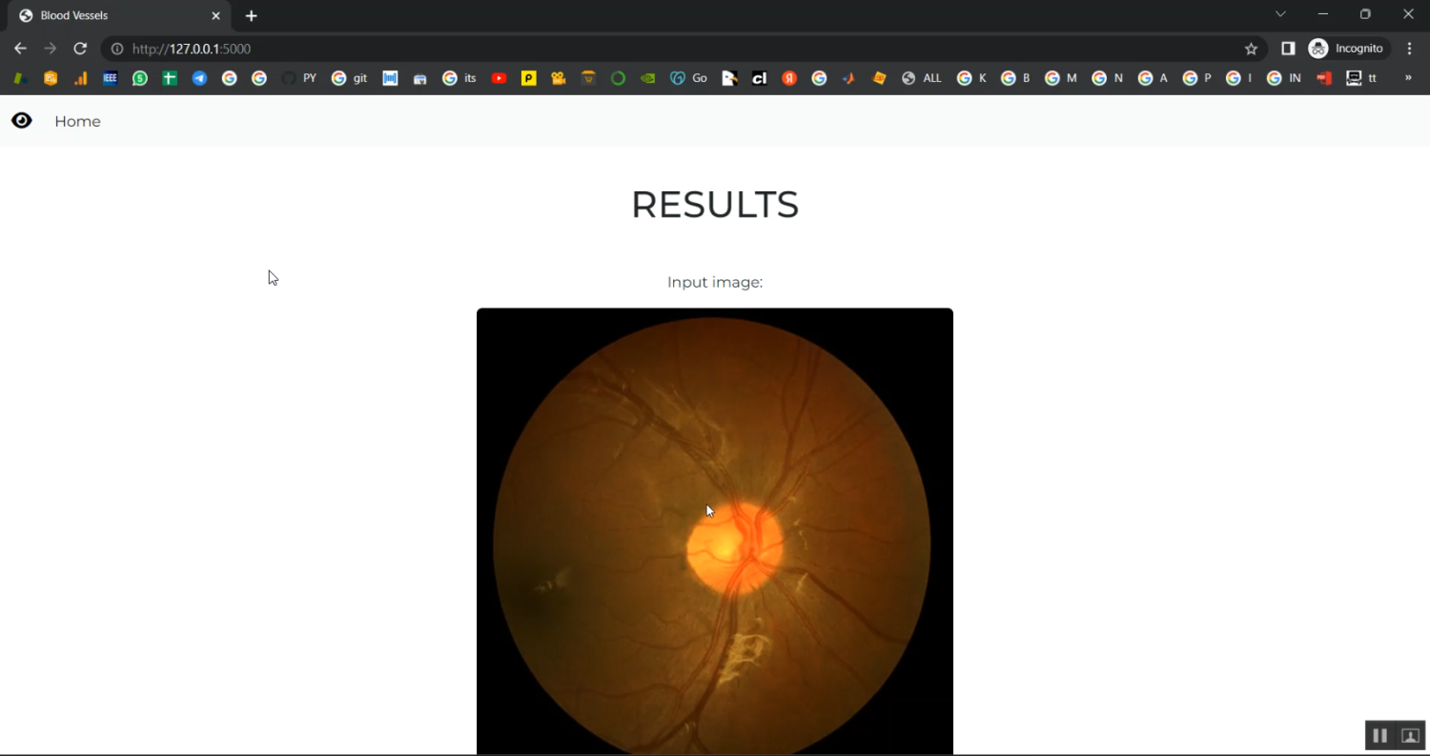This screenshot has width=1430, height=756.
Task: Open a new browser tab
Action: [252, 16]
